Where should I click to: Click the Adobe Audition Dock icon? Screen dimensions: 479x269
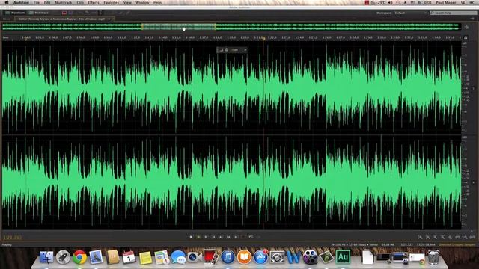click(x=343, y=257)
